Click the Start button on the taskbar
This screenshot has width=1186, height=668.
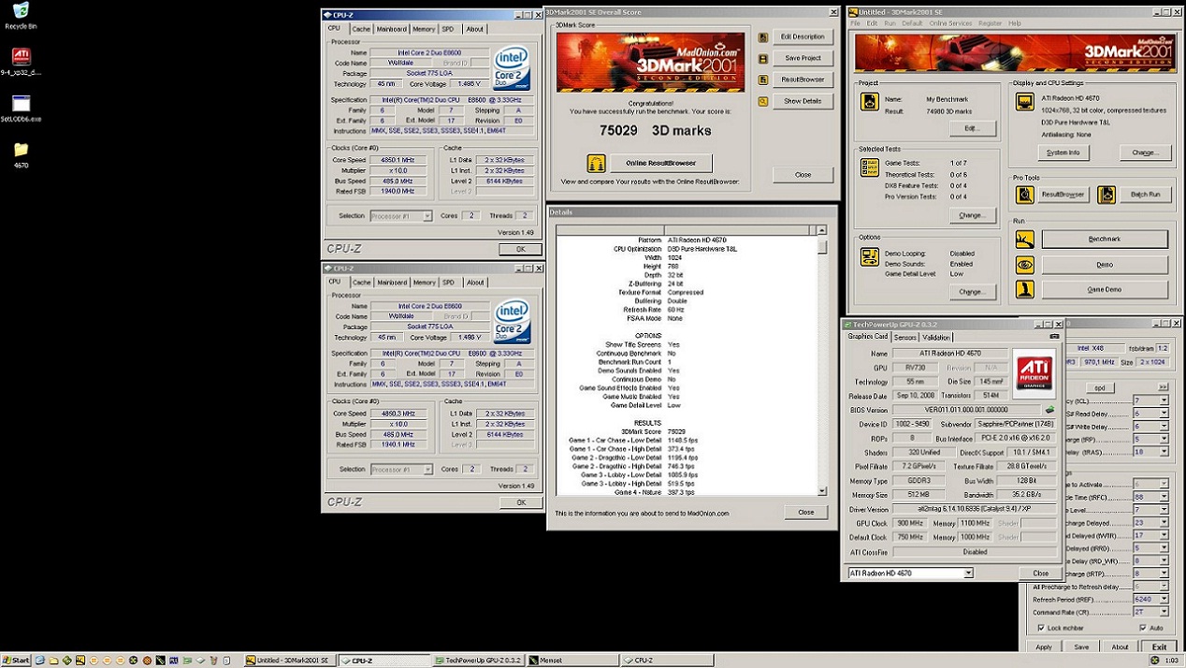16,661
